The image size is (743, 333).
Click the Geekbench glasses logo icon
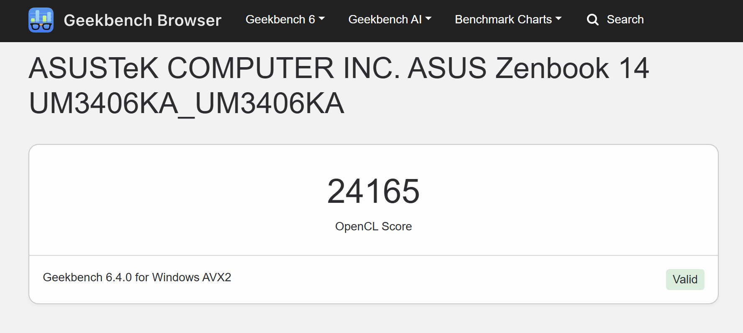[41, 20]
